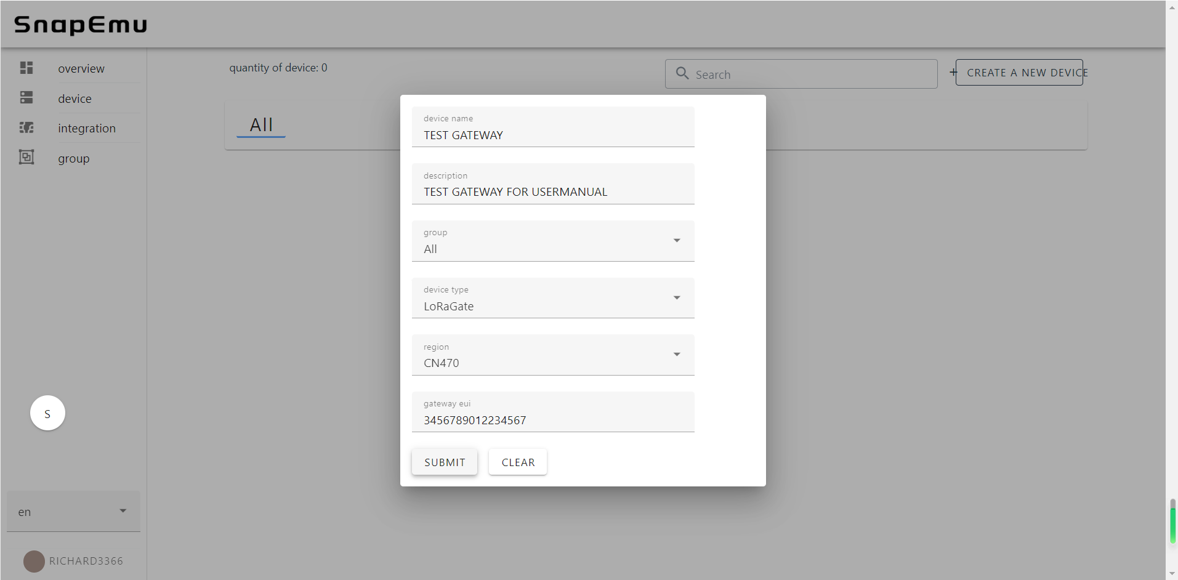Open the en language selector

pos(73,512)
